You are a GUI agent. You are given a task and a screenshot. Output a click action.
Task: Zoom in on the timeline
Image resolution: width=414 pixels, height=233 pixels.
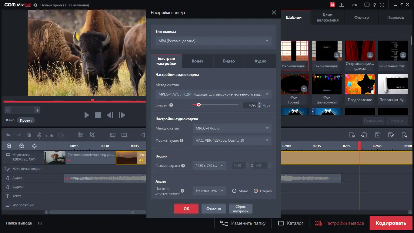point(9,146)
